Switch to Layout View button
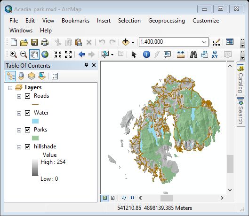 113,198
